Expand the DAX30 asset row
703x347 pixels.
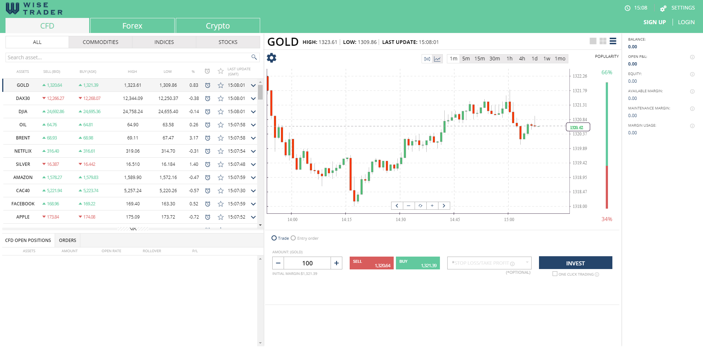pos(253,98)
